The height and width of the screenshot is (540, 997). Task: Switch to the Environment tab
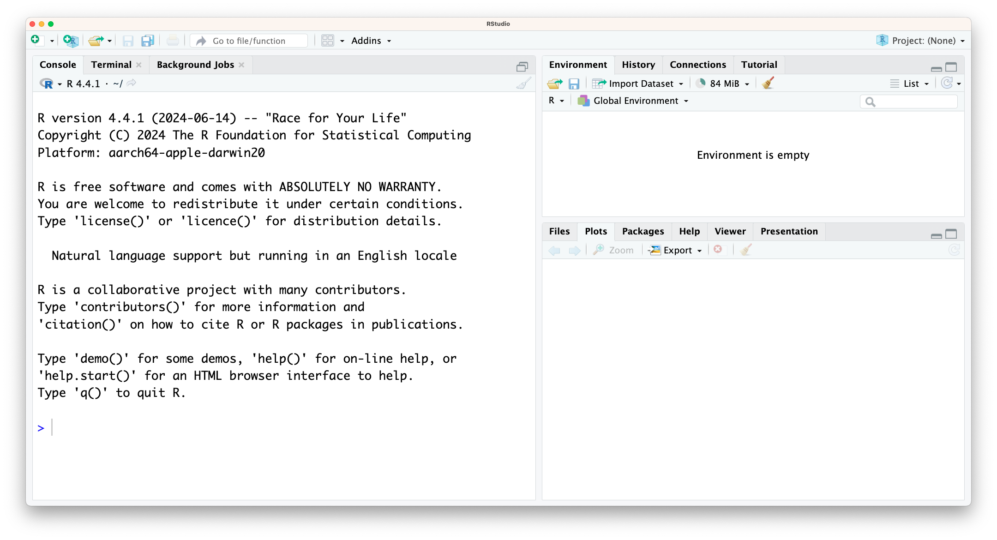click(x=578, y=65)
